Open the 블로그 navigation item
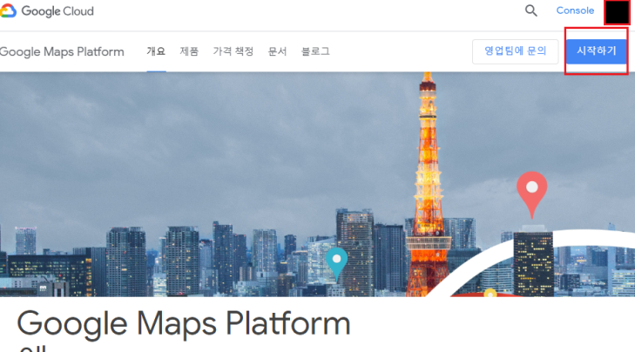Viewport: 635px width, 352px height. click(315, 51)
